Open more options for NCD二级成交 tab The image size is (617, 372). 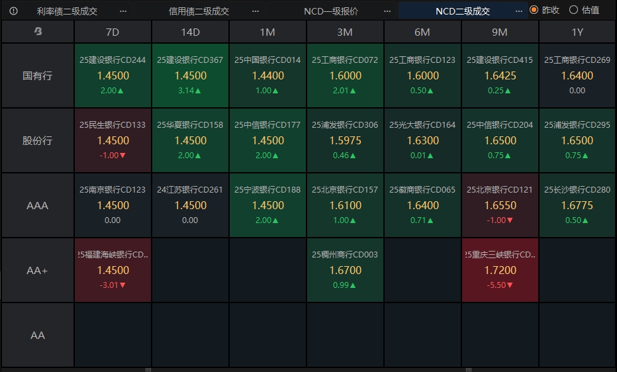coord(519,11)
